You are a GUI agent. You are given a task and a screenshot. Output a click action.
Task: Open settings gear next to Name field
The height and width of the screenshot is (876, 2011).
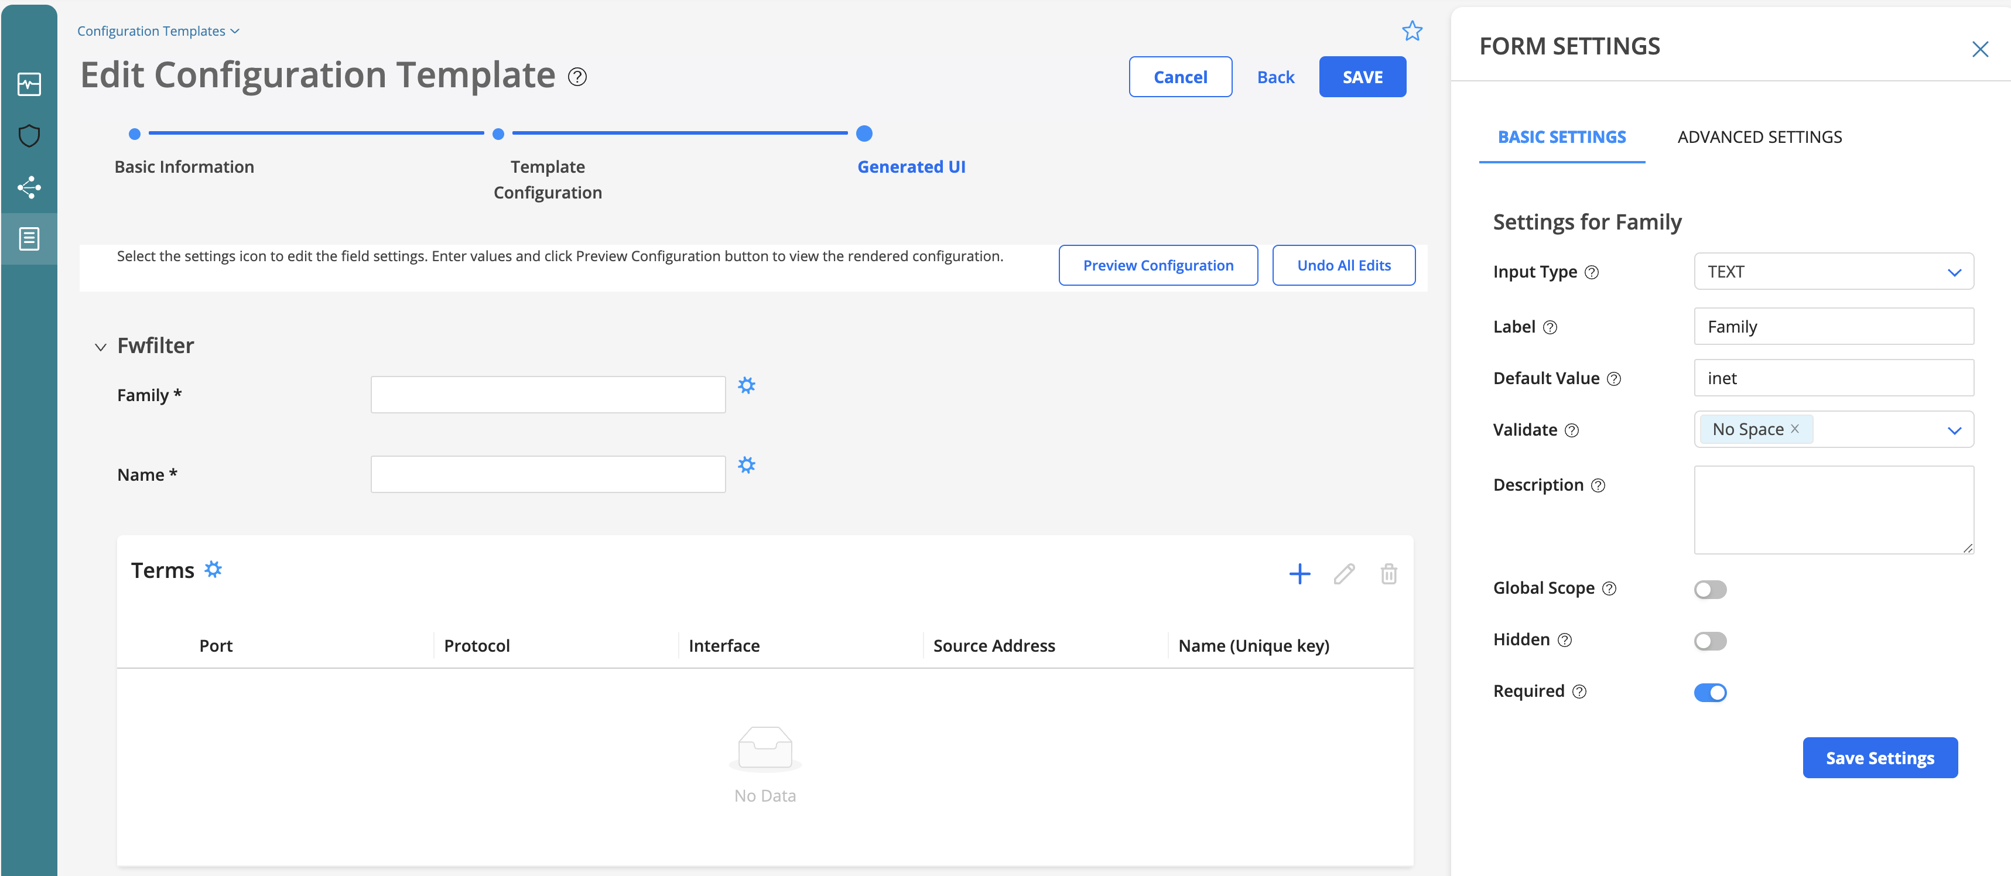point(747,466)
